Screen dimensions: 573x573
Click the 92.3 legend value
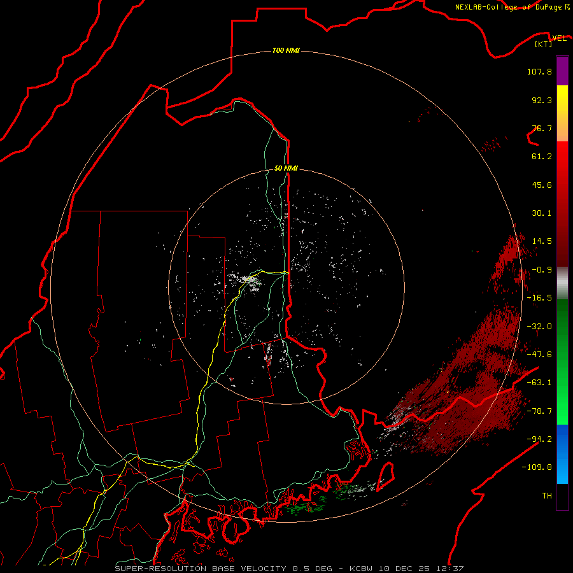542,100
